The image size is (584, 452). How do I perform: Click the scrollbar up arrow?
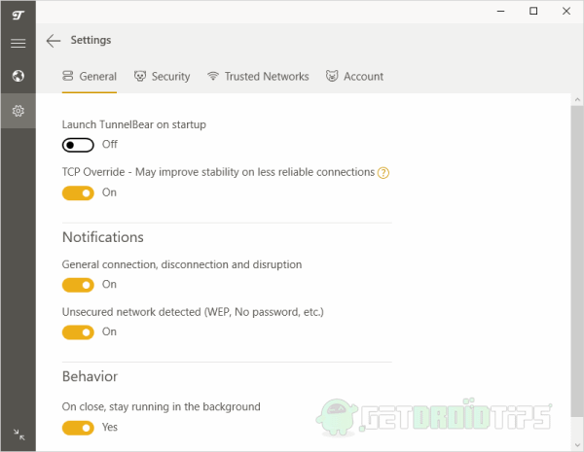click(x=577, y=100)
